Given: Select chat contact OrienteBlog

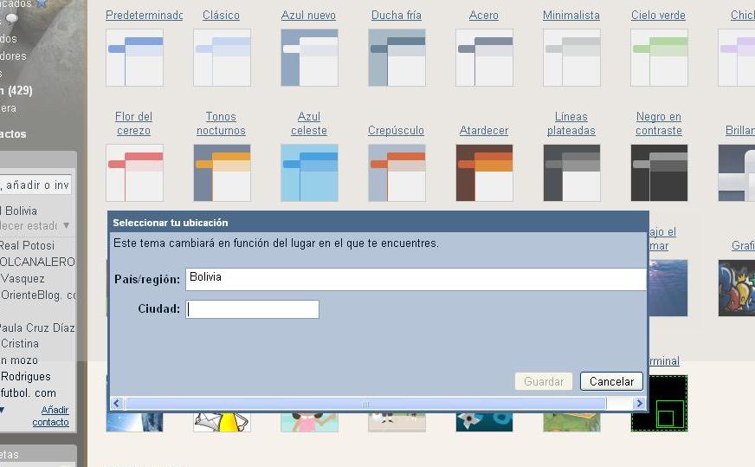Looking at the screenshot, I should click(37, 295).
